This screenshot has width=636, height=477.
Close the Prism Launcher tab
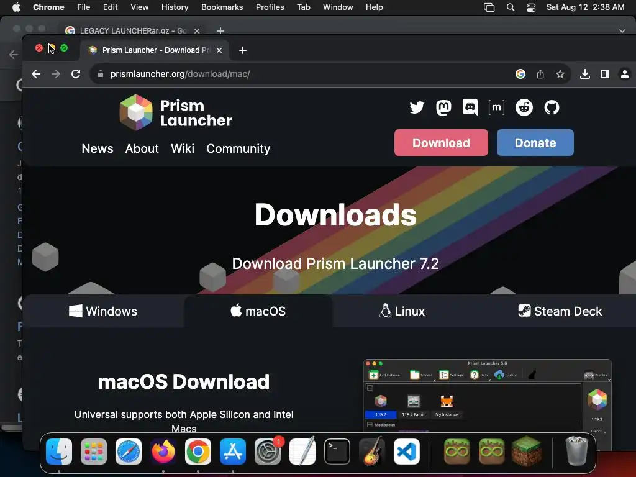pyautogui.click(x=219, y=50)
